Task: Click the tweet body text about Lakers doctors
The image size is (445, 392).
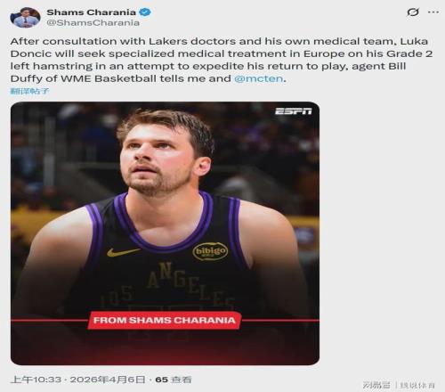Action: [222, 60]
